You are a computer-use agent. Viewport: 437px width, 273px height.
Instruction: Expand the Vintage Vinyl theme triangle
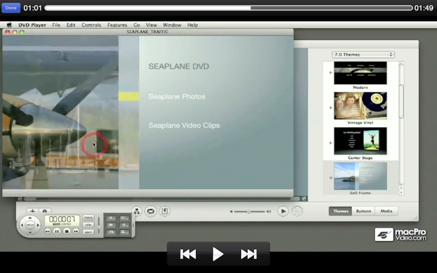(330, 108)
